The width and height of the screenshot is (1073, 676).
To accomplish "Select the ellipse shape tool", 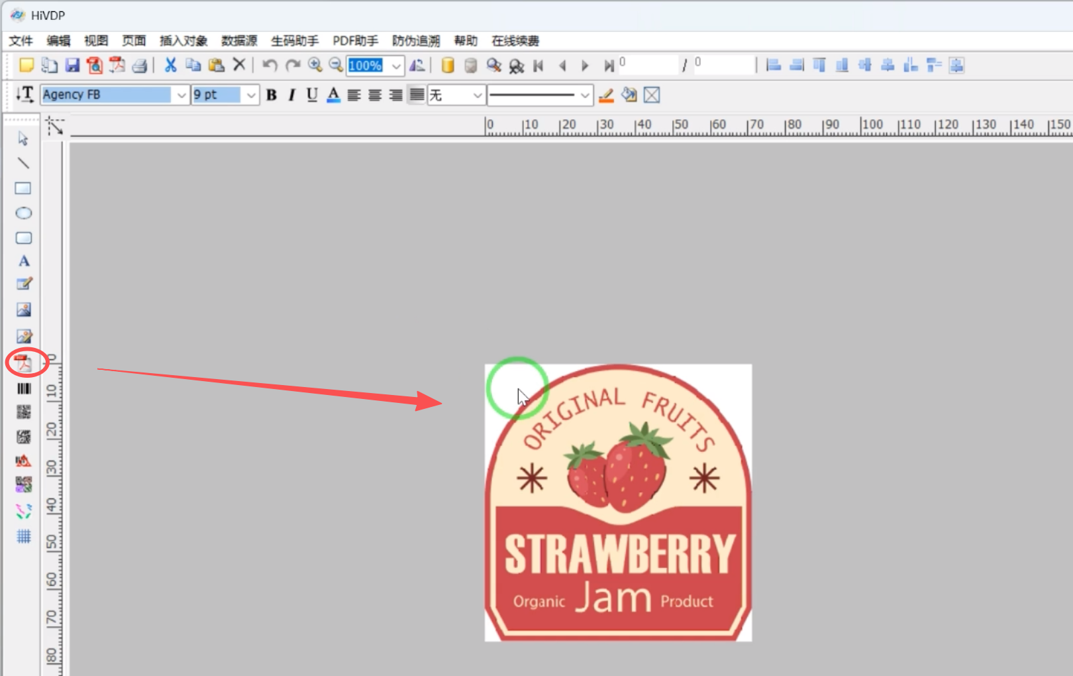I will point(23,213).
